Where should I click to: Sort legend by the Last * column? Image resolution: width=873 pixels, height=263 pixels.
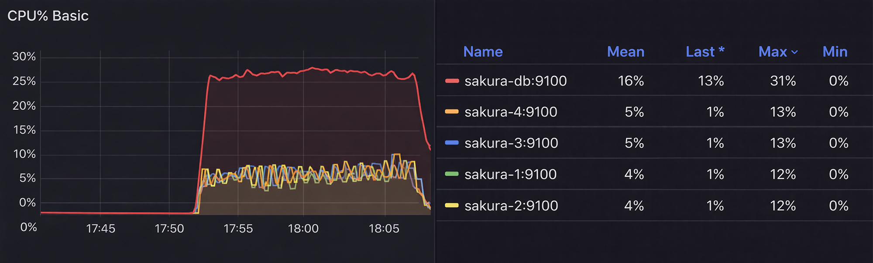pyautogui.click(x=705, y=52)
